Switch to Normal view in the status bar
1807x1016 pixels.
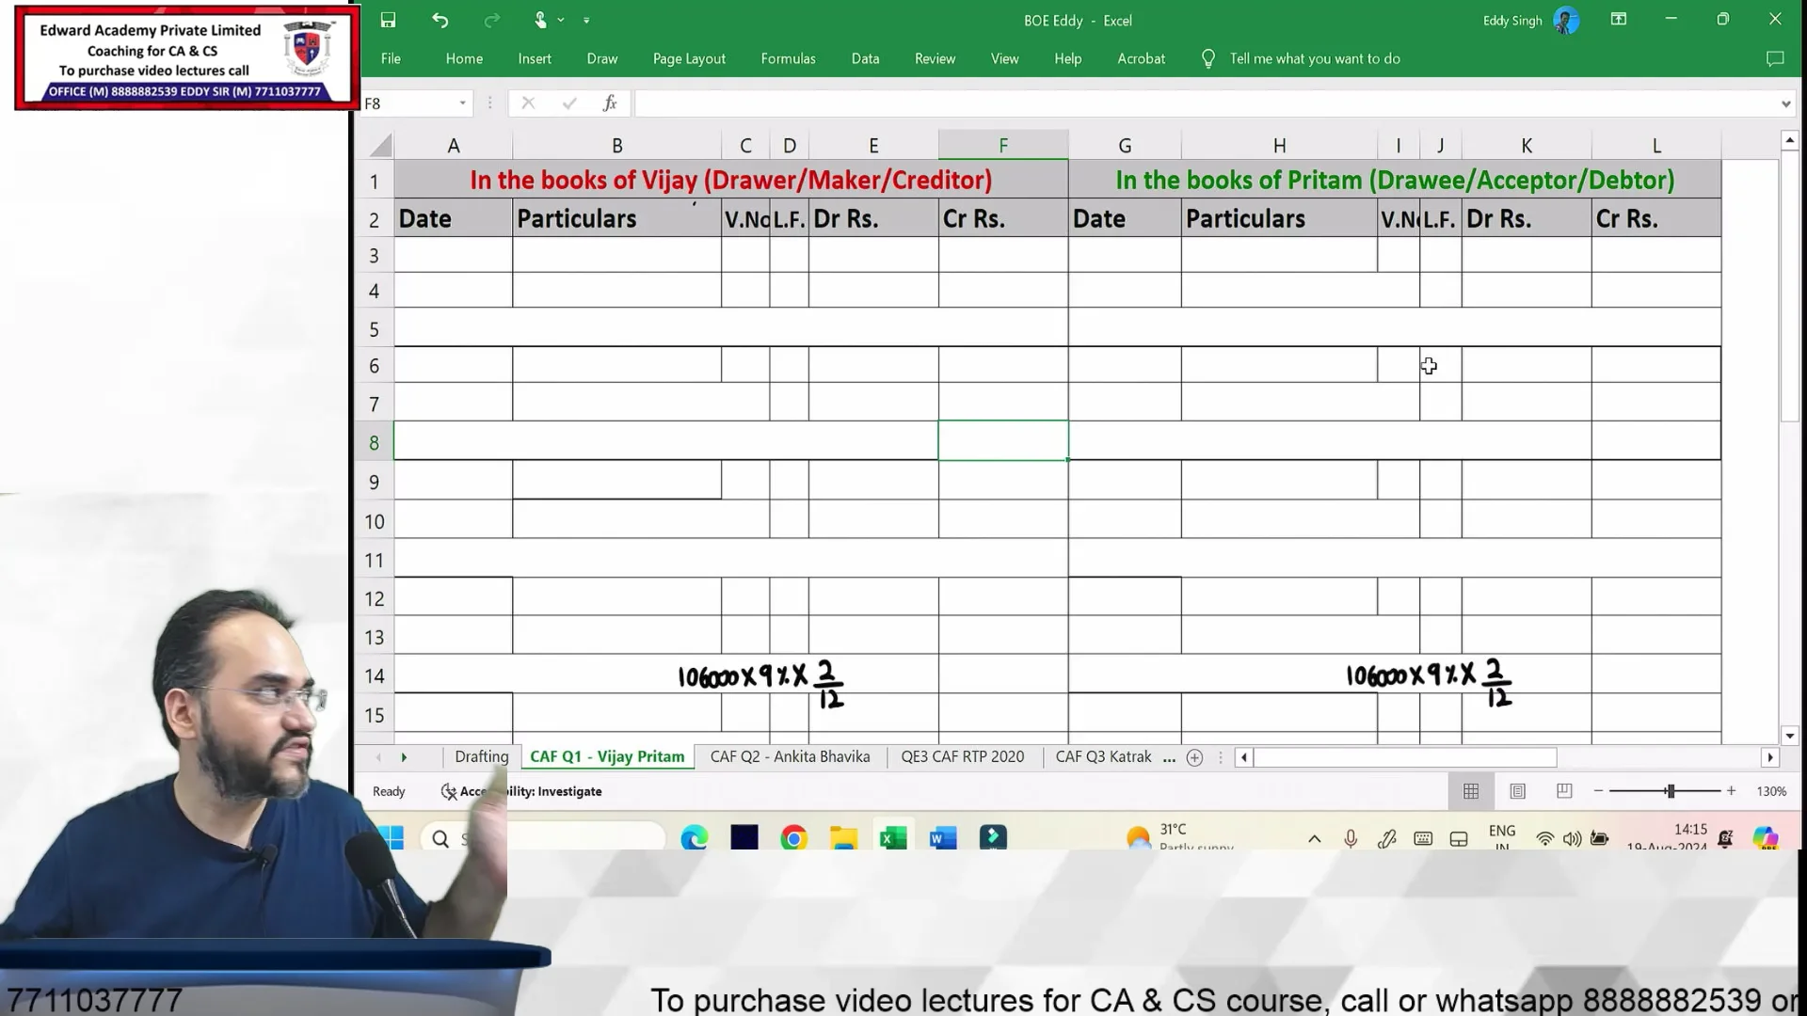[x=1471, y=791]
